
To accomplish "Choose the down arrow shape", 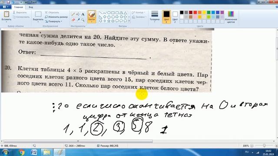I will coord(100,21).
